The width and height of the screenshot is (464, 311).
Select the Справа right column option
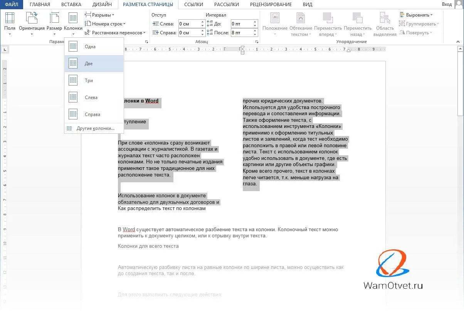point(94,114)
